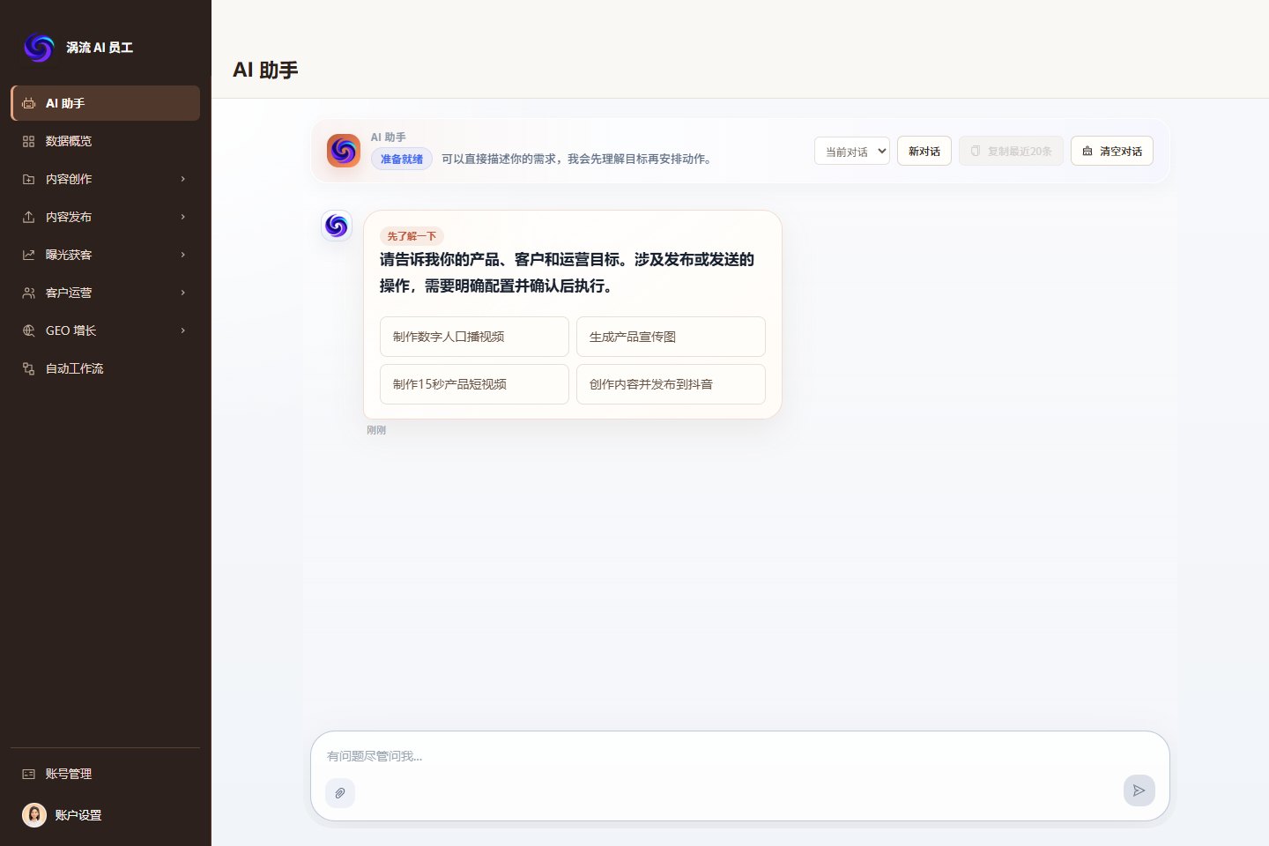This screenshot has width=1269, height=846.
Task: Click the 曝光获客 chart icon
Action: (28, 255)
